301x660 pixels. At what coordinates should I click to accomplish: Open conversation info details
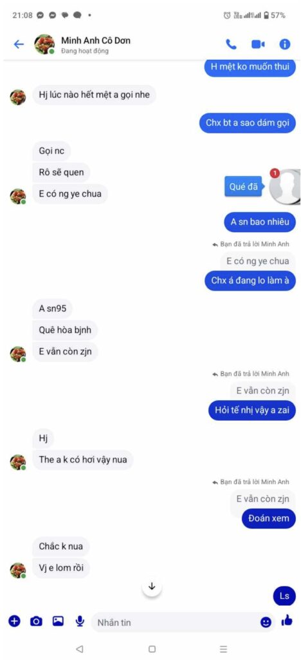pyautogui.click(x=285, y=44)
